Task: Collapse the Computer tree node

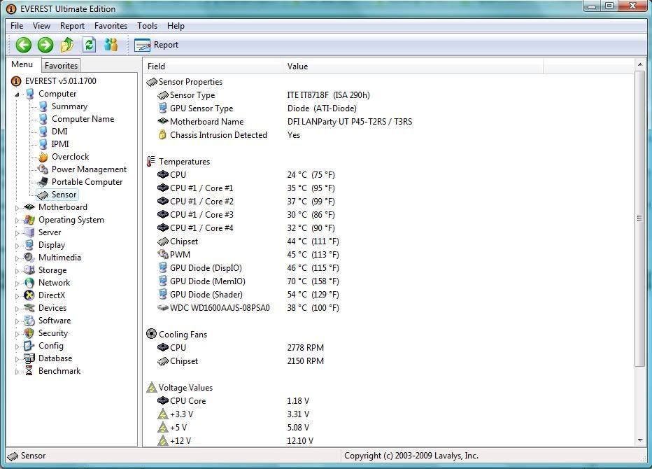Action: [17, 94]
